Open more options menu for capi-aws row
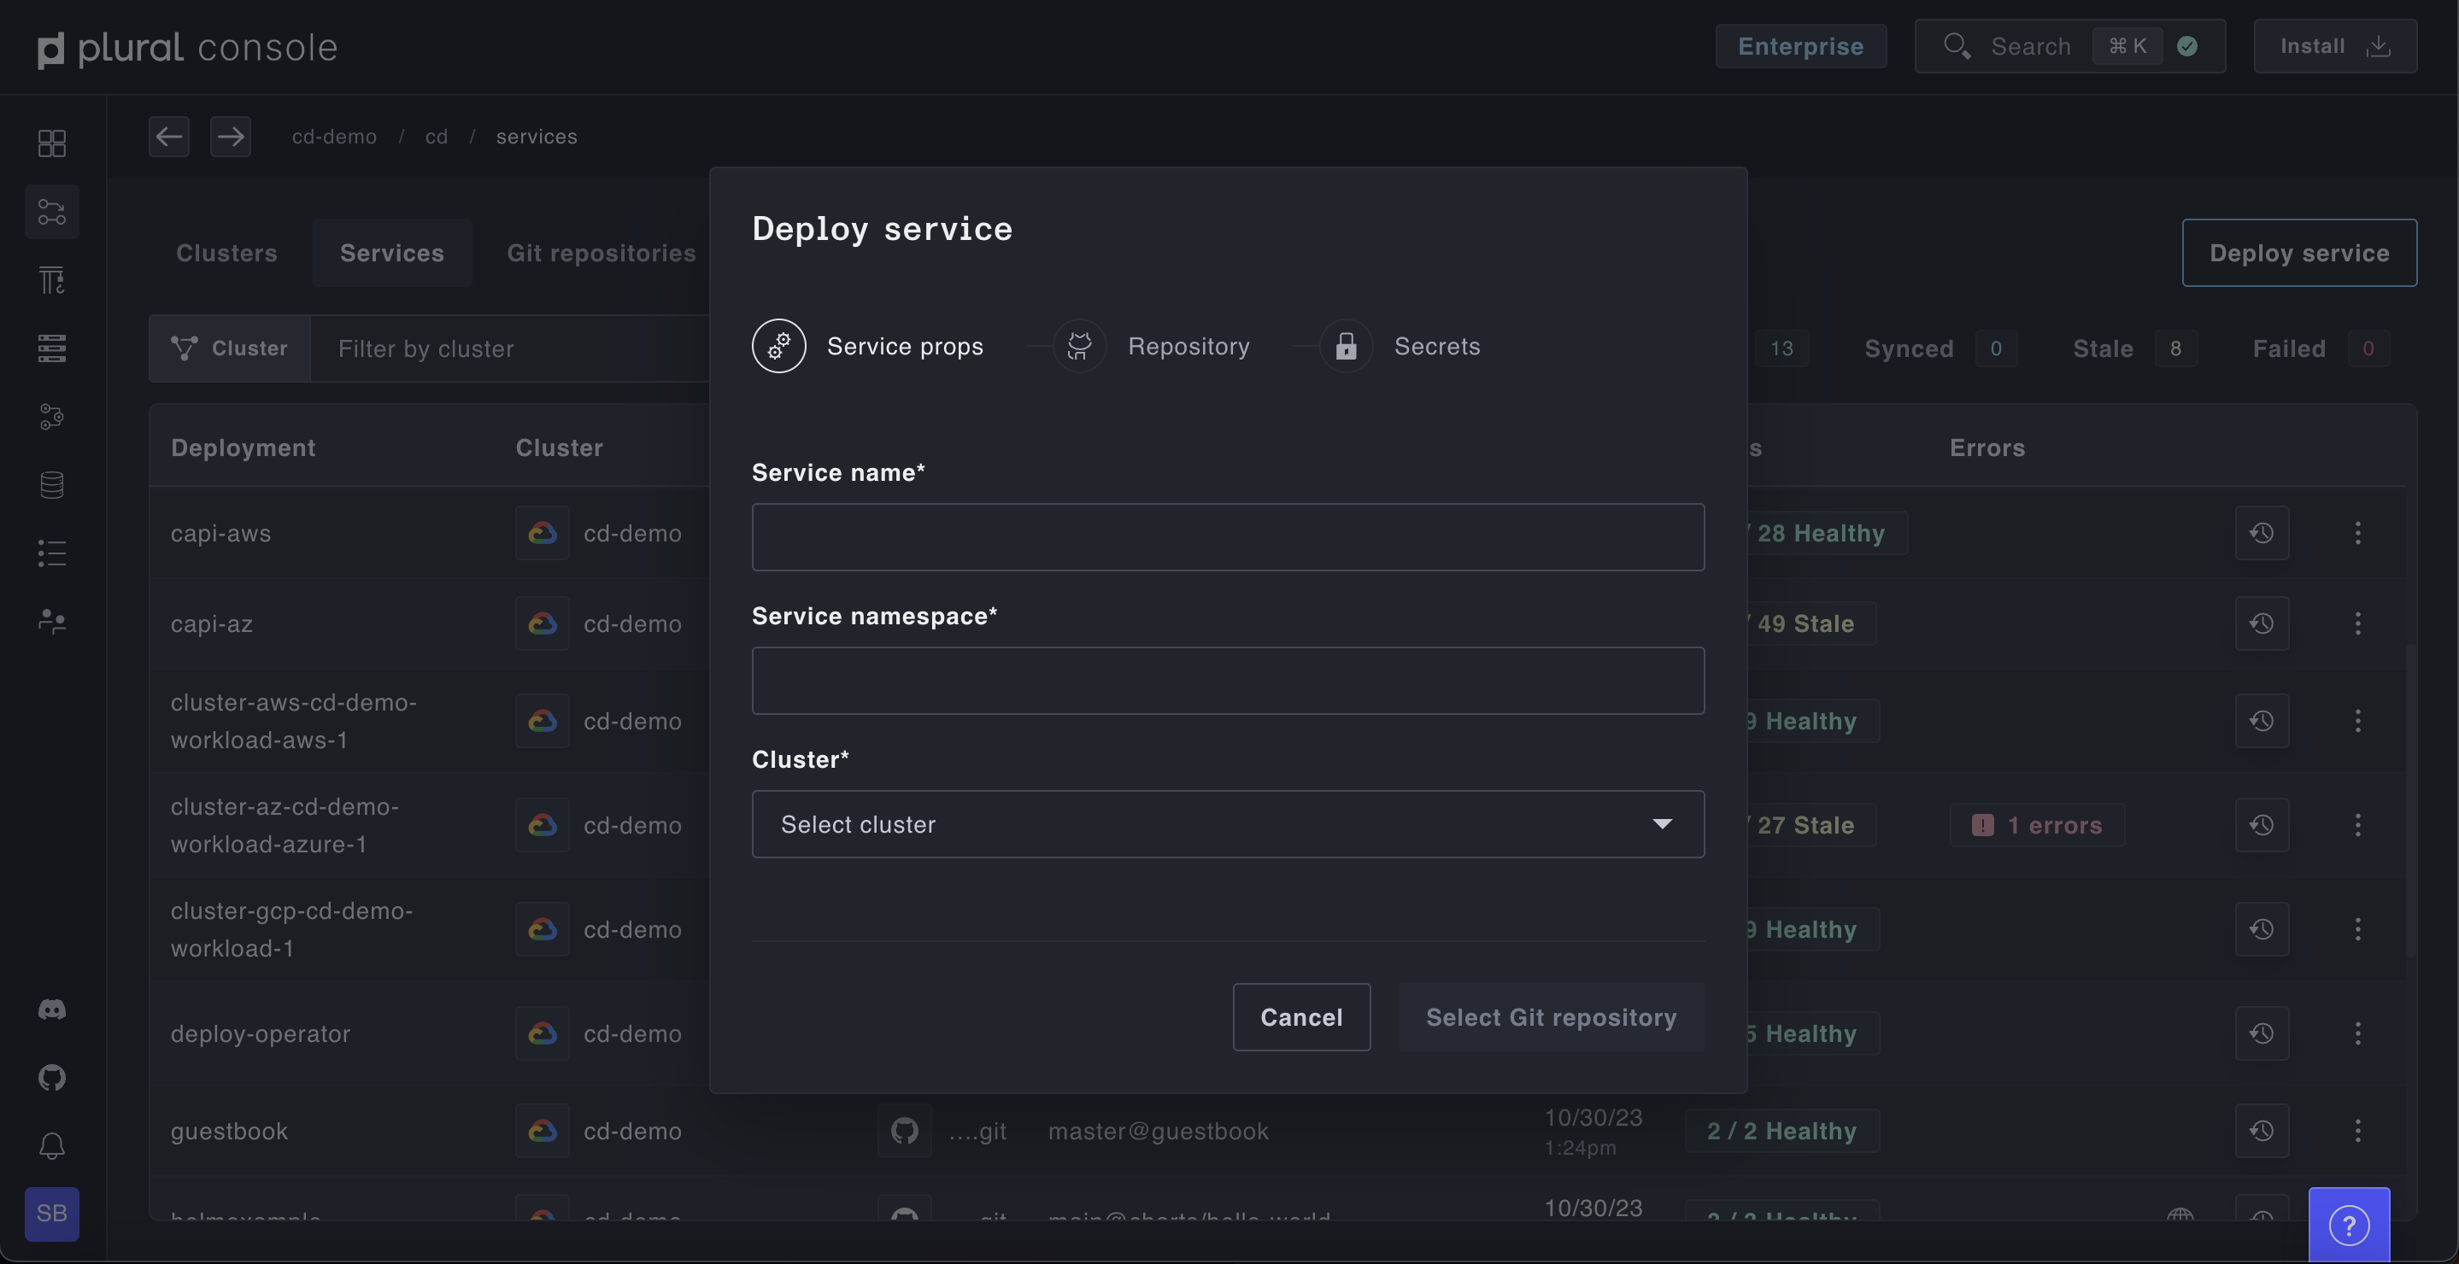 pyautogui.click(x=2358, y=533)
